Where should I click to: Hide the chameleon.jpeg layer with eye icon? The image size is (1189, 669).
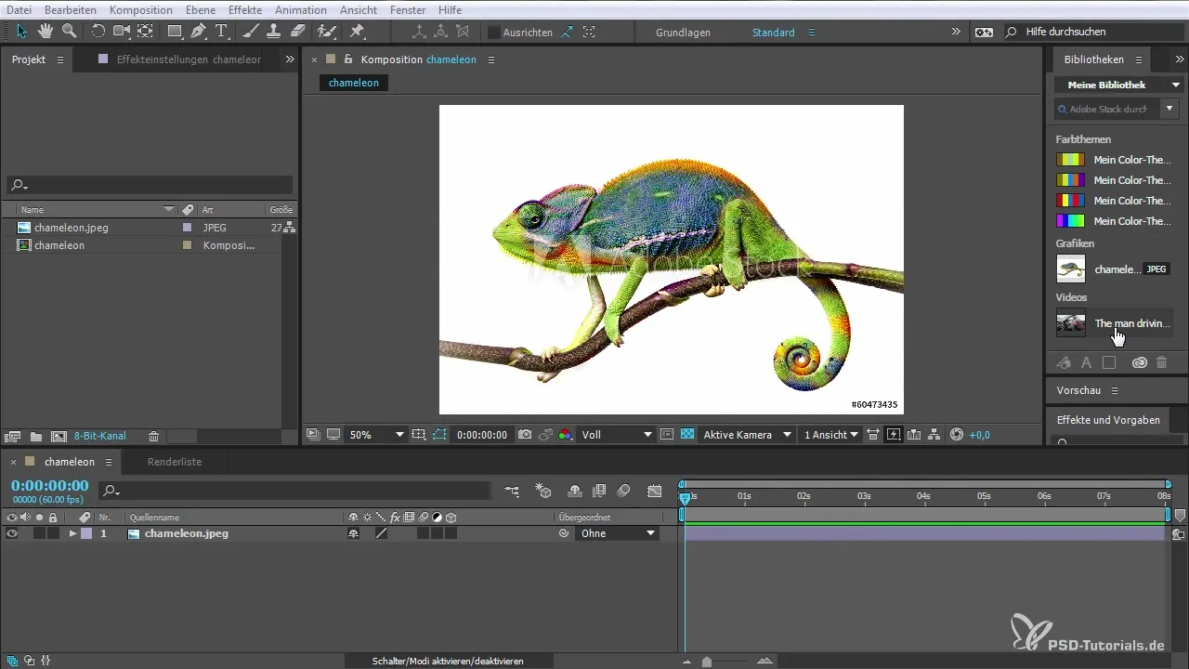coord(12,533)
